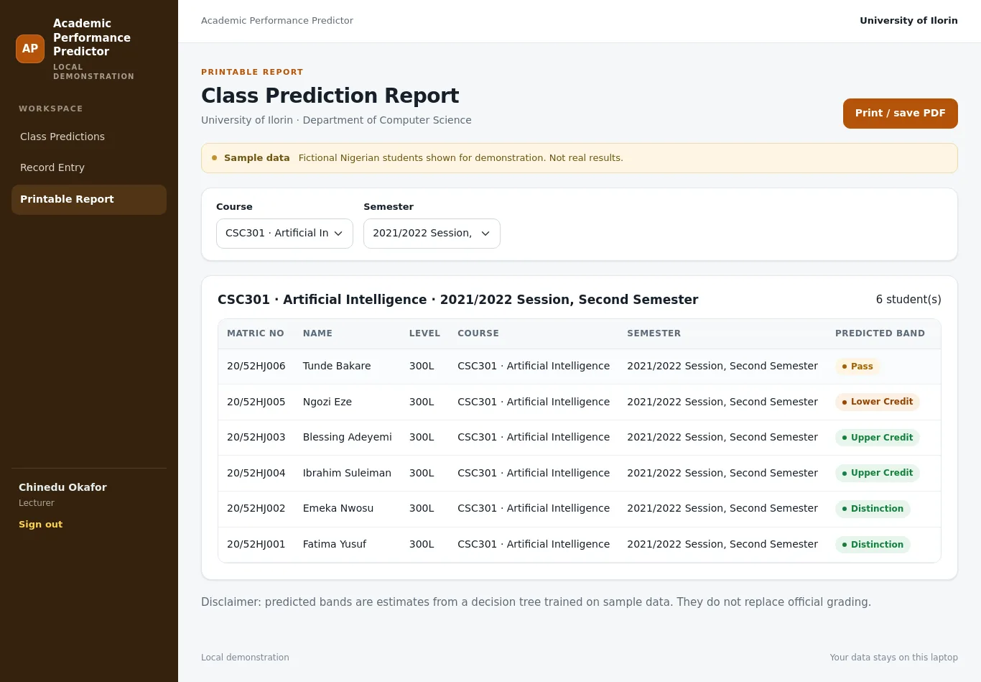Click student name Ibrahim Suleiman

tap(347, 473)
